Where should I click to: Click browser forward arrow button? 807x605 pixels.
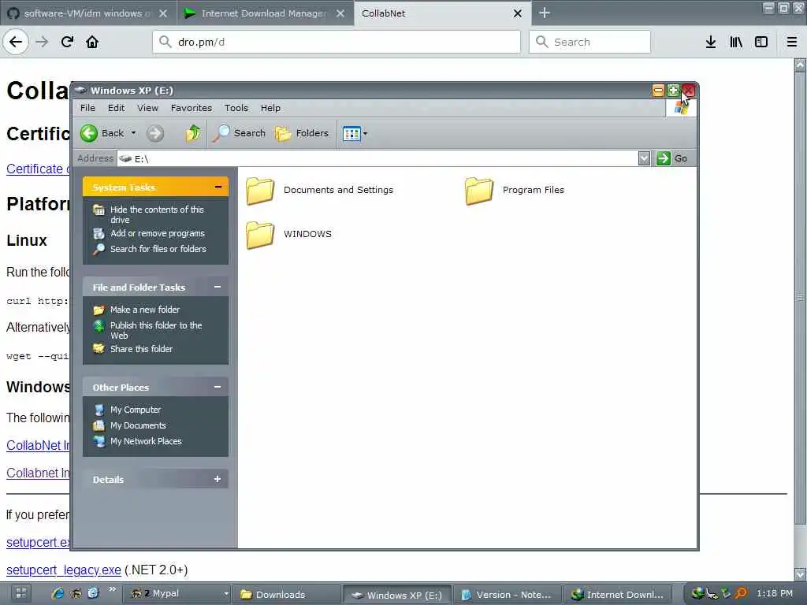pyautogui.click(x=43, y=42)
